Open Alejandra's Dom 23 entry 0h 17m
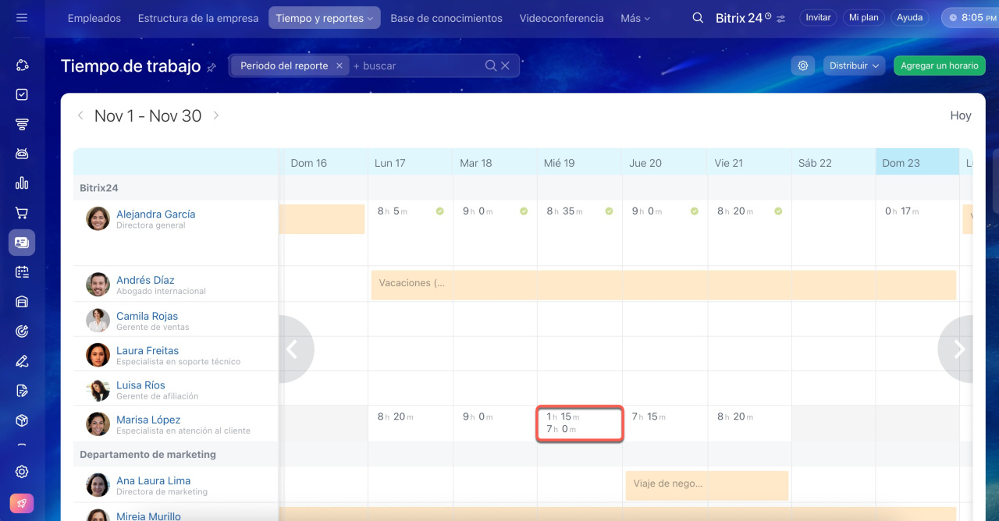 [901, 211]
